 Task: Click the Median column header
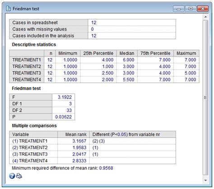[127, 53]
